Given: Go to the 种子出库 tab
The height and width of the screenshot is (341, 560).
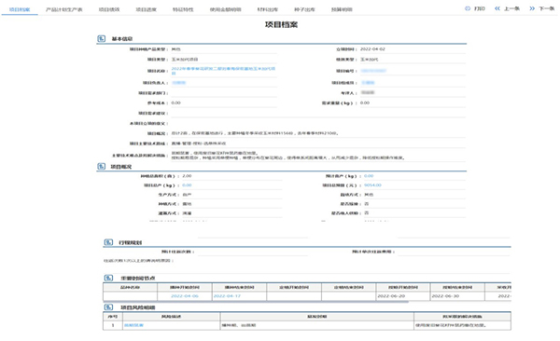Looking at the screenshot, I should tap(304, 9).
